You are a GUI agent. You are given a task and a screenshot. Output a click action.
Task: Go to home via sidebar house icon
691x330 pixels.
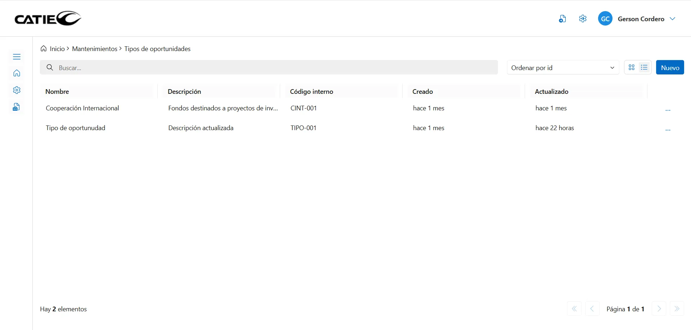click(x=17, y=73)
